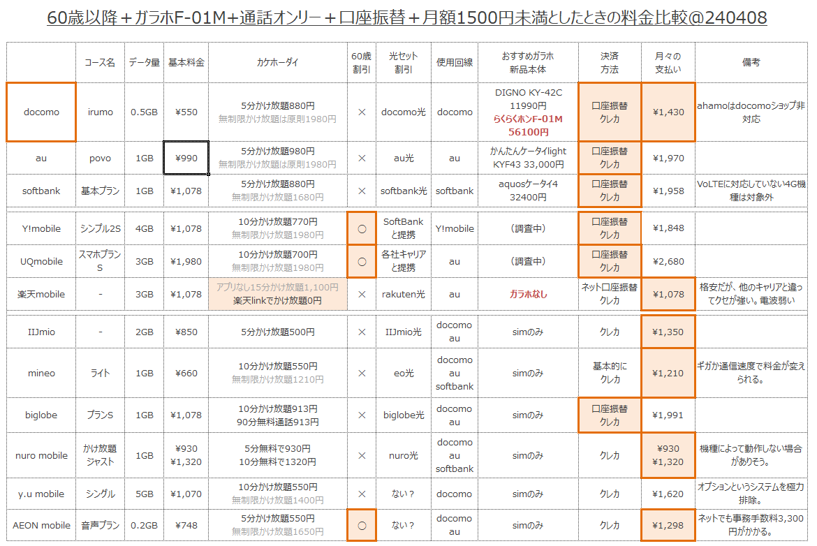
Task: Select the aquosケータイ4 device cell
Action: pyautogui.click(x=529, y=191)
